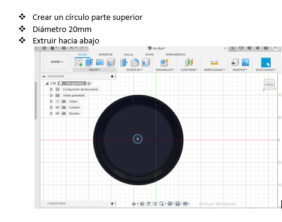The image size is (282, 222).
Task: Click the Insert Derive icon
Action: pos(235,63)
